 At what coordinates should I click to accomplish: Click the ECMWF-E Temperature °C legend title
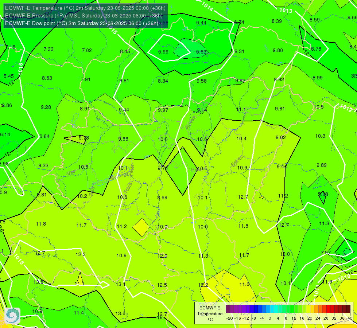[210, 314]
